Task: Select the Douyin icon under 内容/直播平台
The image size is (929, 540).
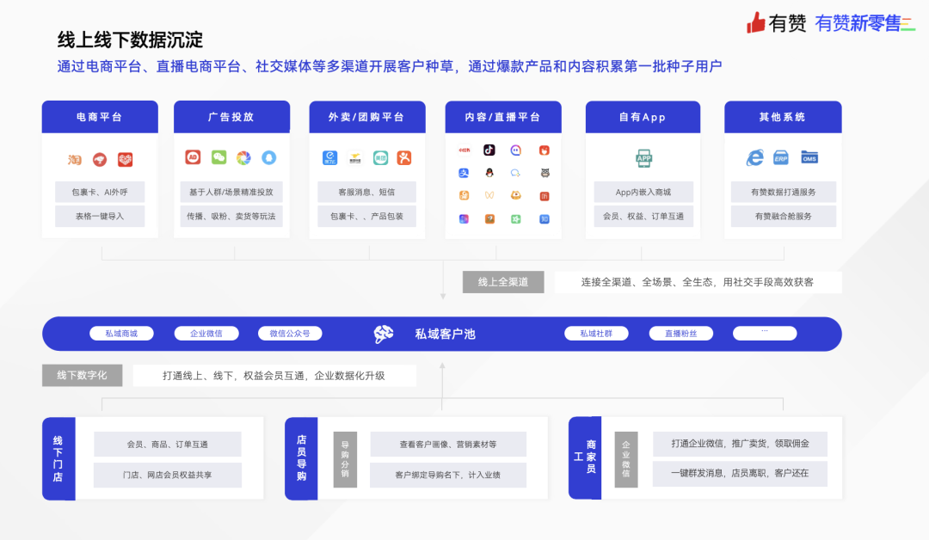Action: click(488, 150)
